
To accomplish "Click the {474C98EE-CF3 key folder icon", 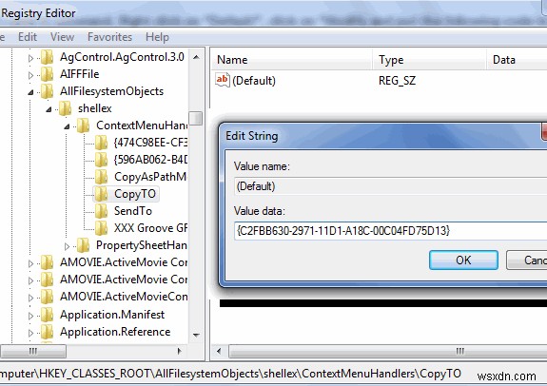I will 102,143.
